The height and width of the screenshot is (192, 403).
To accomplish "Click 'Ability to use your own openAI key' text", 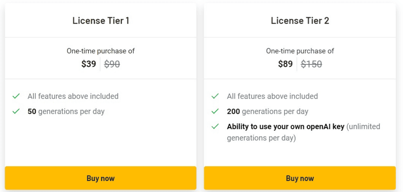I will point(286,127).
